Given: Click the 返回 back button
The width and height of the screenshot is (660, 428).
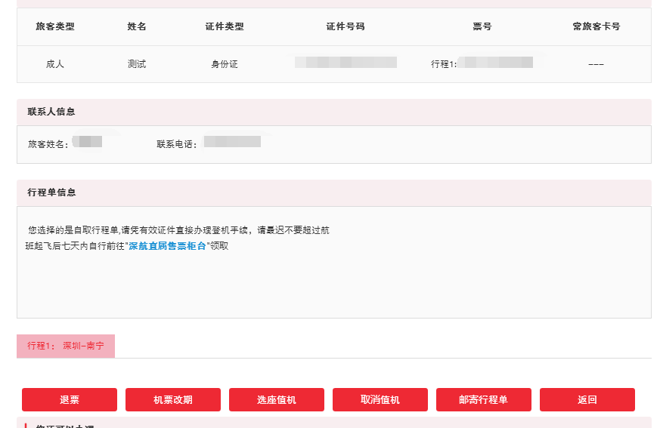Looking at the screenshot, I should tap(587, 399).
